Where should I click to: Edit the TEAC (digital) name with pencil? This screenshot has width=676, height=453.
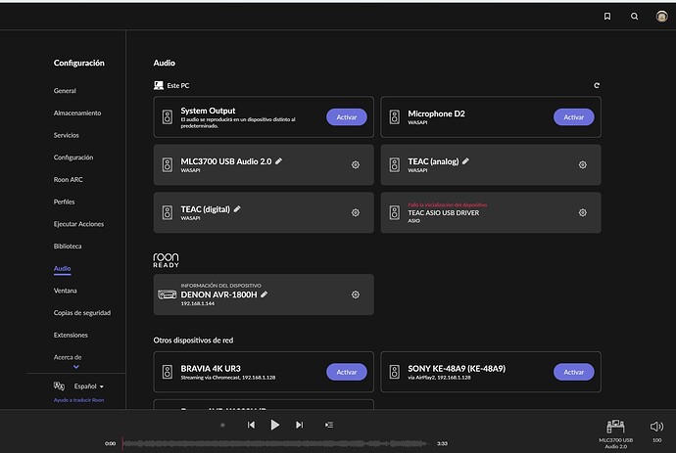click(237, 208)
